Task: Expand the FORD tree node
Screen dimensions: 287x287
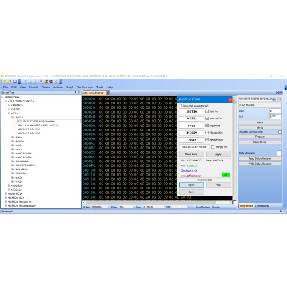Action: pyautogui.click(x=13, y=141)
